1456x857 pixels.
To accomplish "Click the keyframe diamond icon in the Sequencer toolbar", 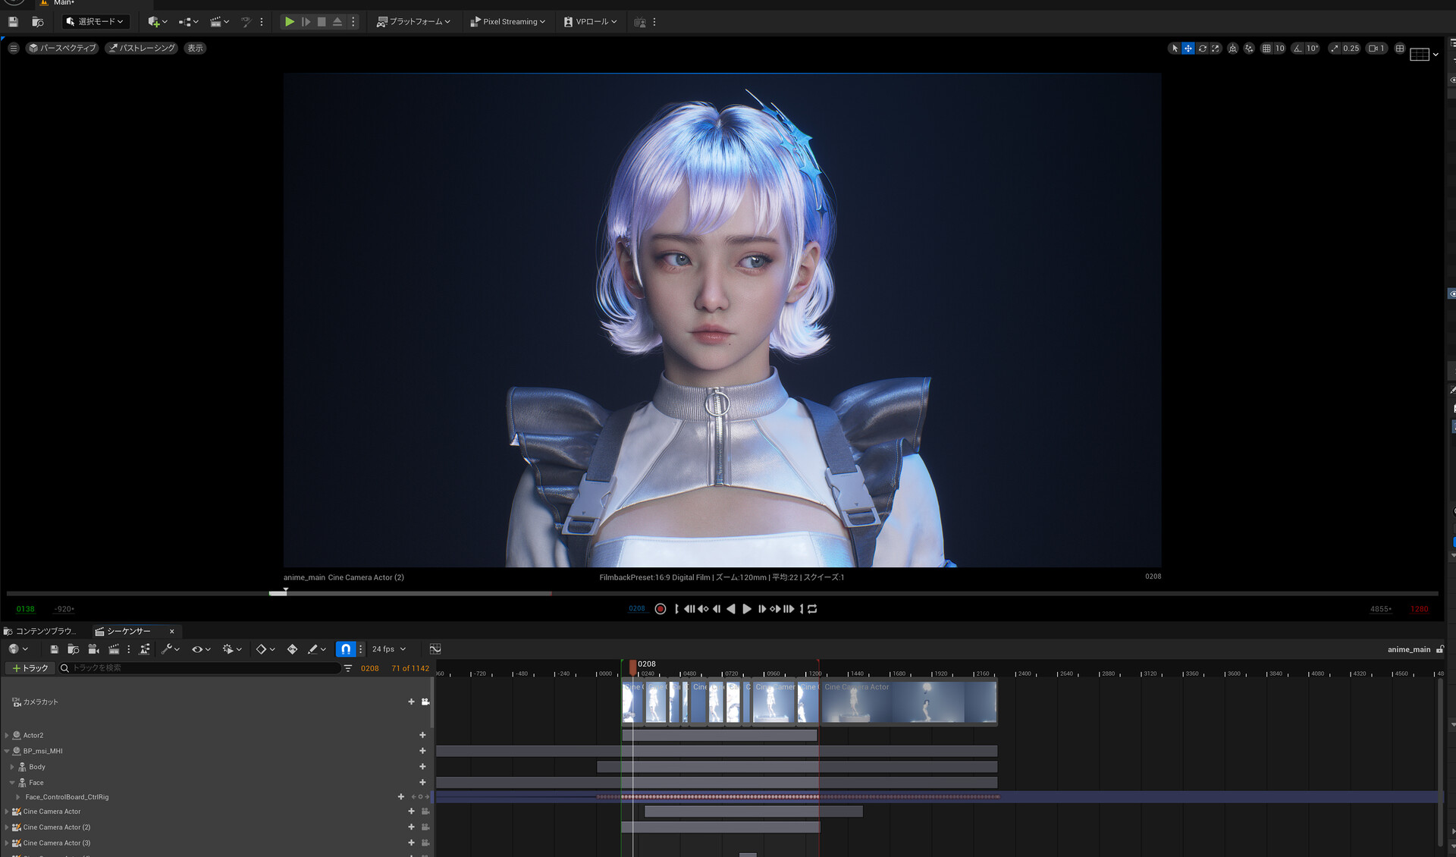I will 262,649.
